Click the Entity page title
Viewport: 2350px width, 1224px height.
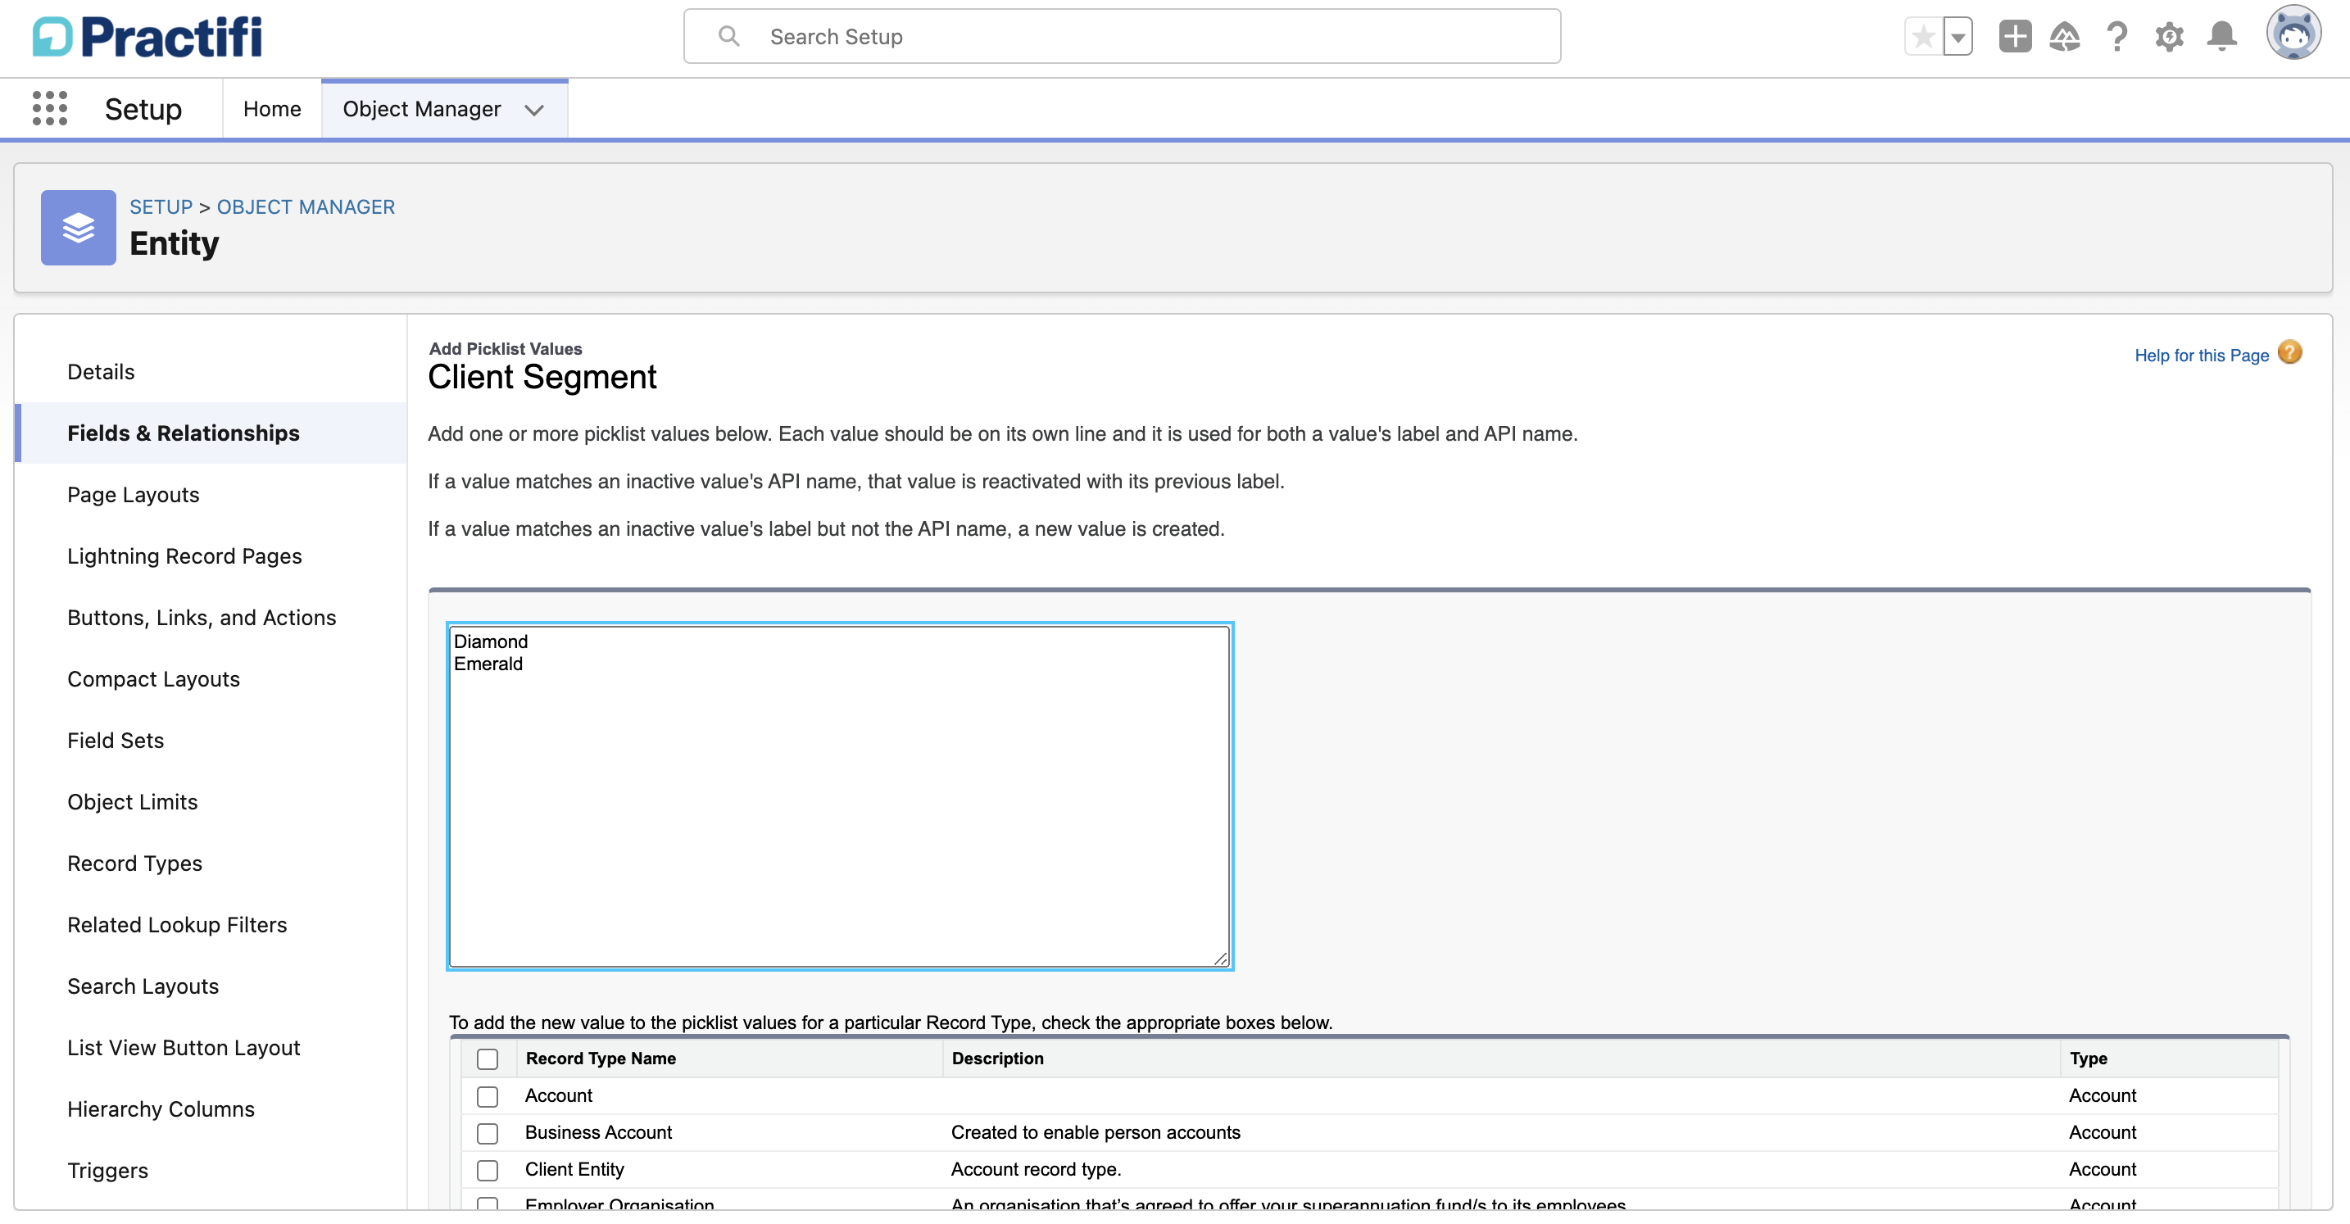click(175, 243)
